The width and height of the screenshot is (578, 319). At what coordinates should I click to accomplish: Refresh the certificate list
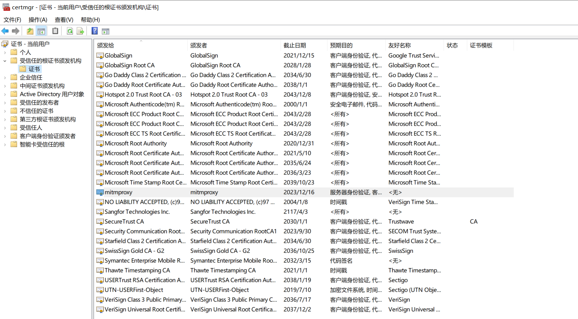click(70, 31)
